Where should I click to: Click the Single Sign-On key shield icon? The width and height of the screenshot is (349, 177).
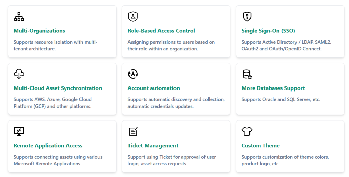(247, 17)
